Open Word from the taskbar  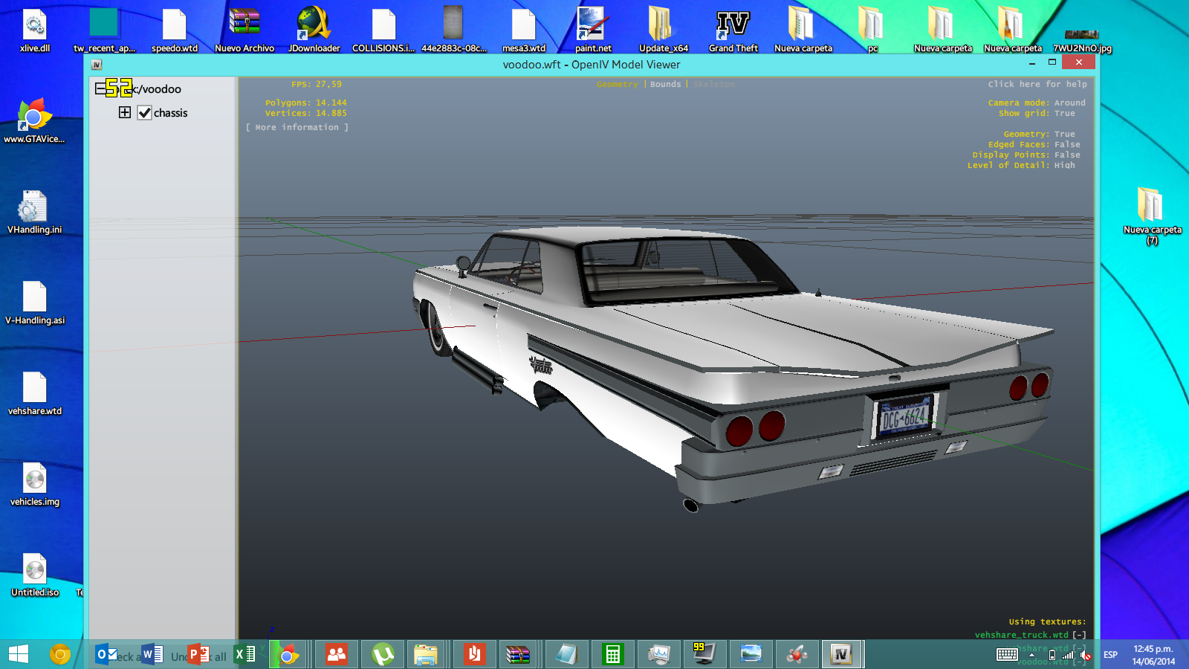(152, 654)
